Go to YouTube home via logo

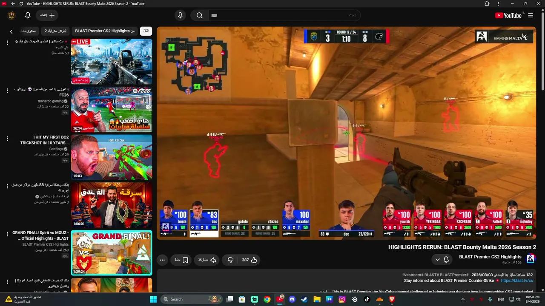[x=508, y=15]
